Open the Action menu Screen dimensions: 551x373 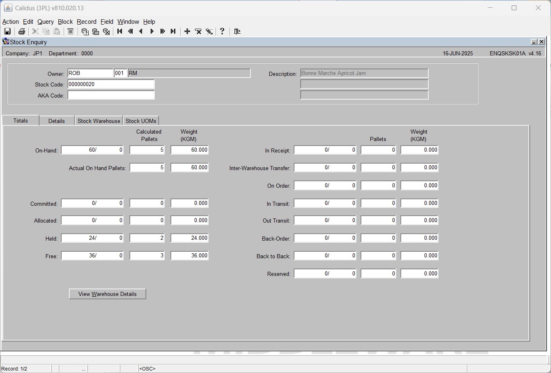(11, 22)
